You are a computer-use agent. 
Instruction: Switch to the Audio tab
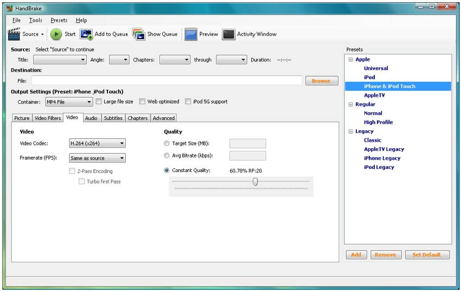pyautogui.click(x=91, y=118)
